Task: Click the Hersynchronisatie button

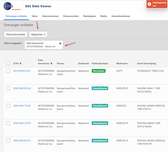Action: [x=16, y=34]
